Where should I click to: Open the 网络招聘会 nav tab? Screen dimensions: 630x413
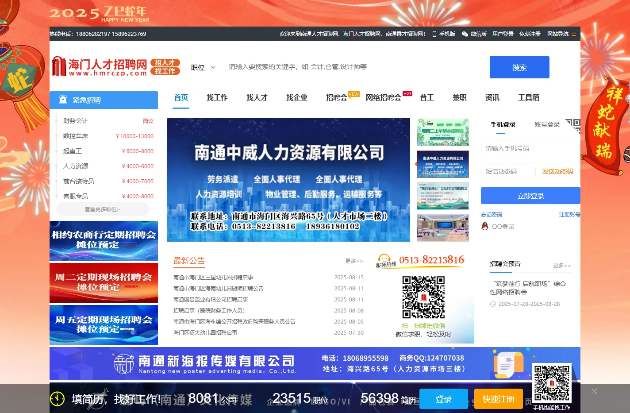(x=383, y=97)
